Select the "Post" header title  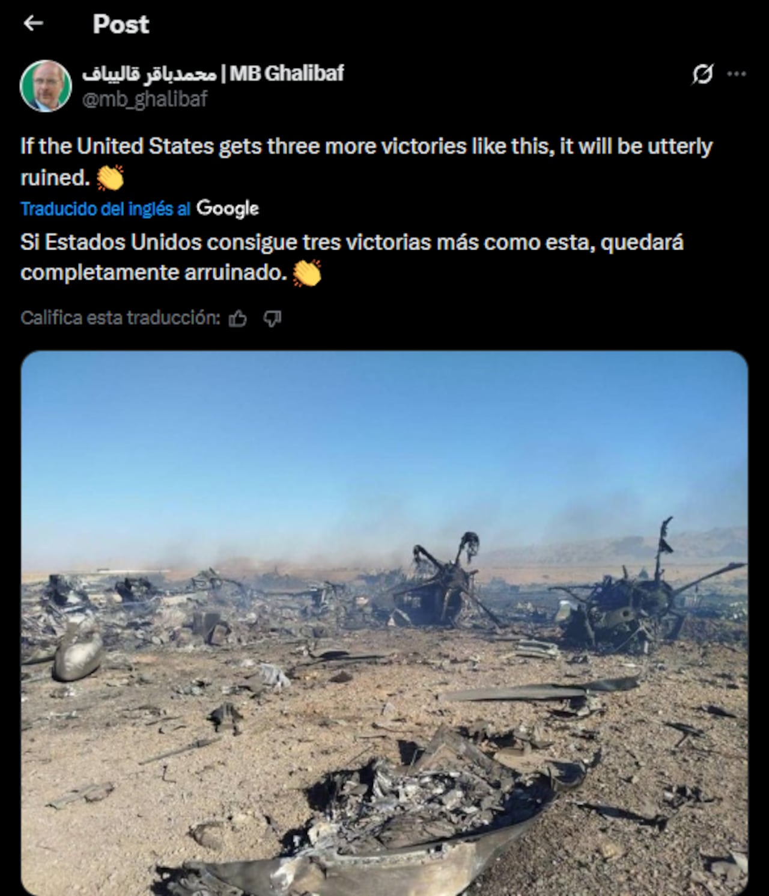pyautogui.click(x=121, y=24)
